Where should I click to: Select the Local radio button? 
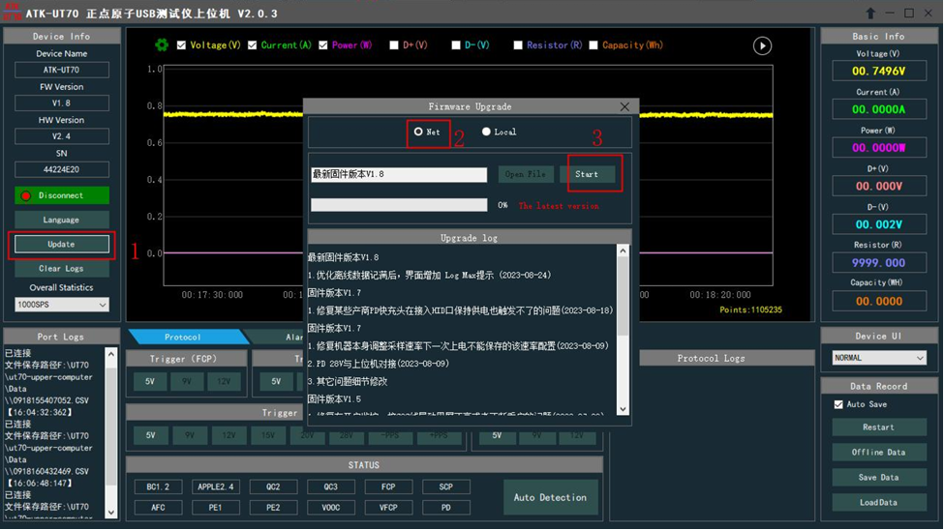point(486,132)
